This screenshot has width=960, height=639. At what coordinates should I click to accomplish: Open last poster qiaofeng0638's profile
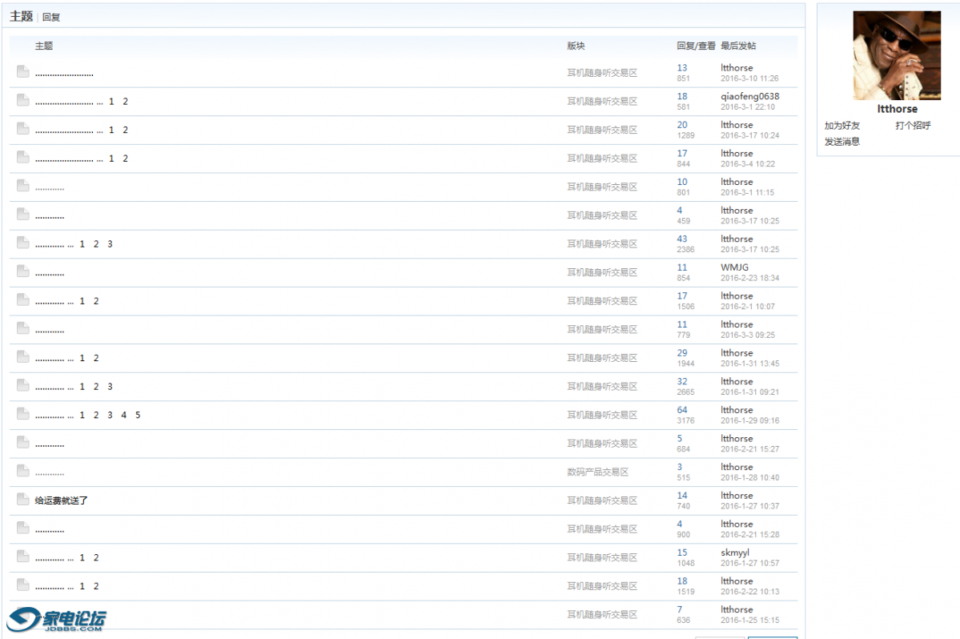[750, 96]
